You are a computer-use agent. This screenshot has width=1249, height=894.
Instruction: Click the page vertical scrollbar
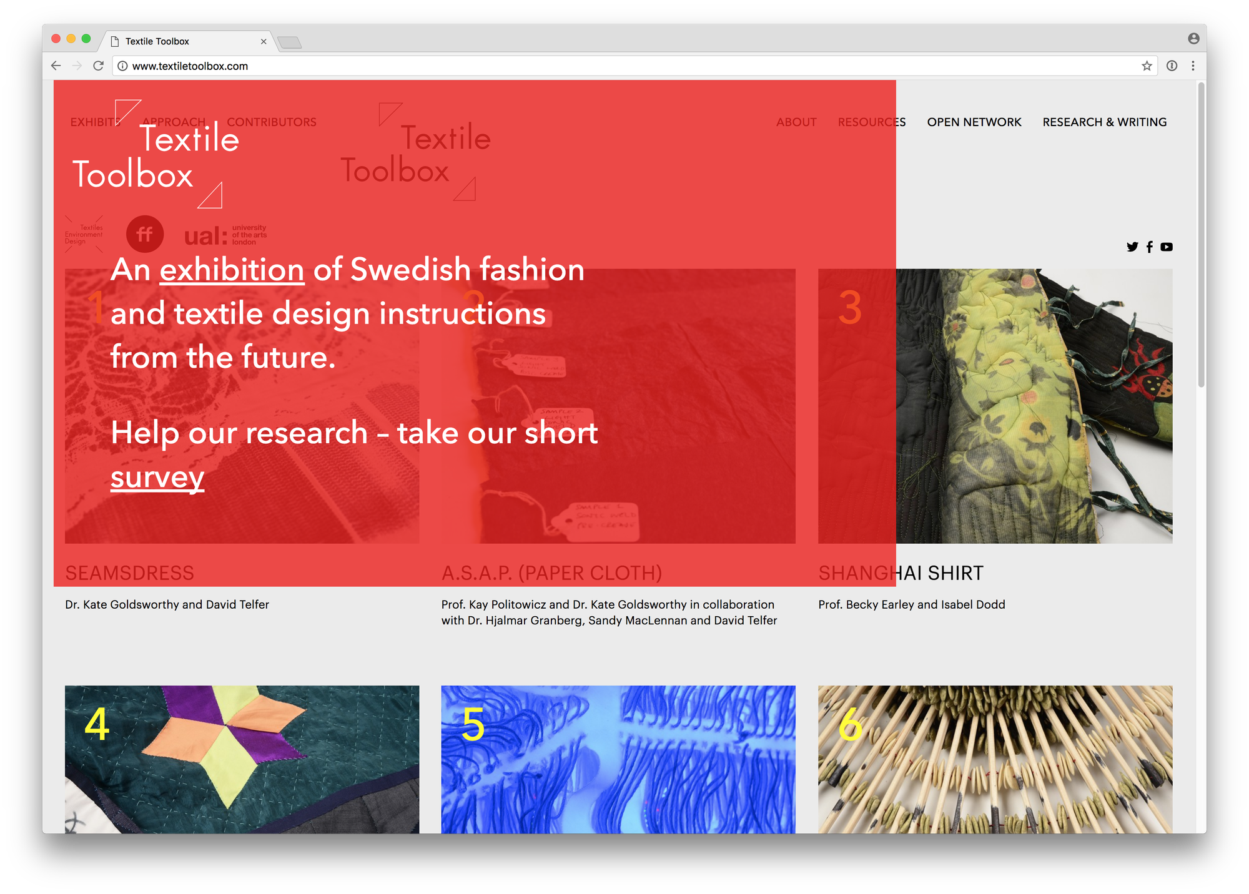coord(1200,235)
